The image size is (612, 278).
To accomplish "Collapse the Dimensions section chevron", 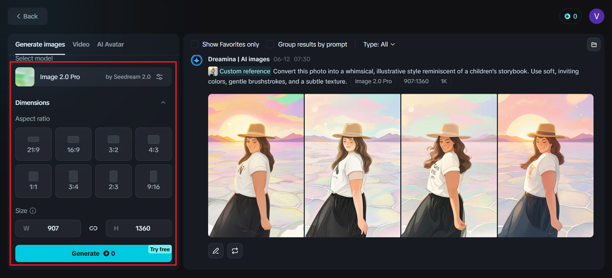I will 163,103.
